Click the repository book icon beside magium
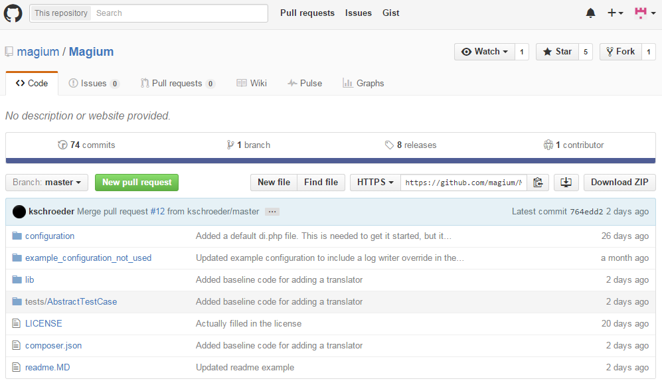662x383 pixels. click(x=9, y=52)
